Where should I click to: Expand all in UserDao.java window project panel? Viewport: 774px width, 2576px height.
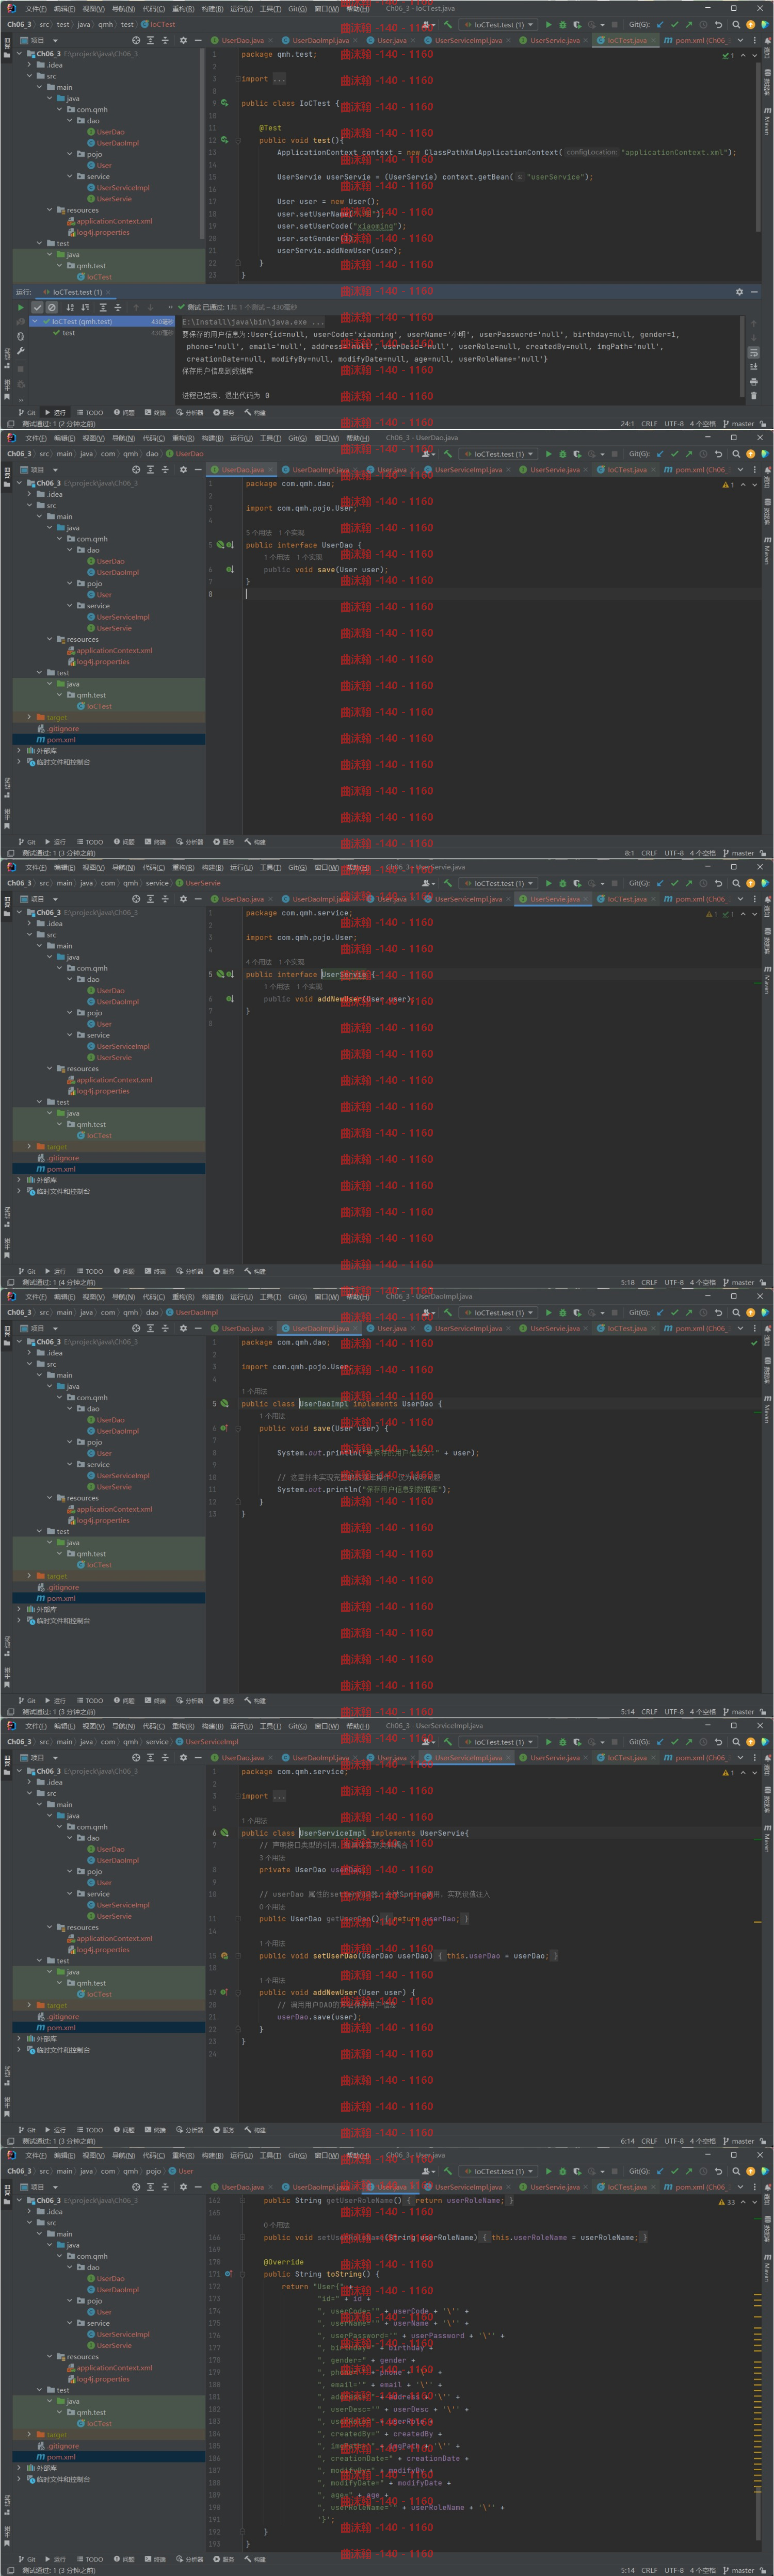(x=150, y=469)
